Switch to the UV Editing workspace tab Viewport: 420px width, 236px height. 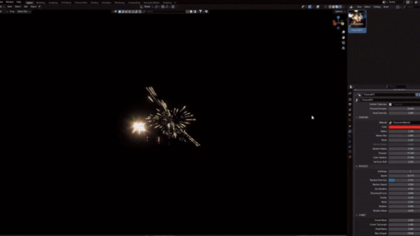[66, 3]
